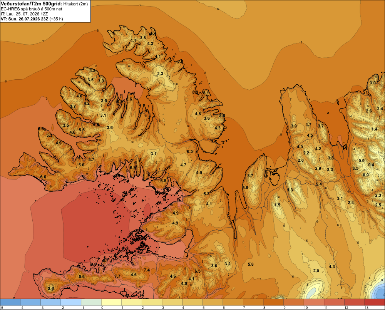Pick the legend swatch between 10 and 11
The height and width of the screenshot is (310, 385).
tap(314, 302)
